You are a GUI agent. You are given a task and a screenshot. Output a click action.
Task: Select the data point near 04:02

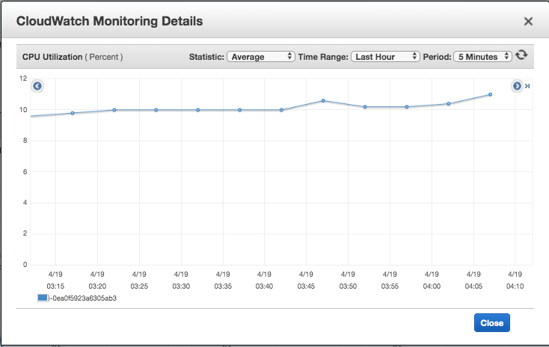click(449, 104)
